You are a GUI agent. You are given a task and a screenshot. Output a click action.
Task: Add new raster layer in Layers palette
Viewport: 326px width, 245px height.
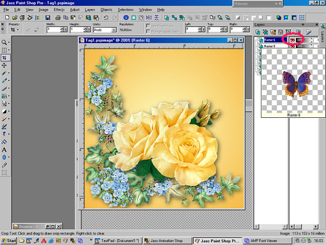pyautogui.click(x=258, y=32)
